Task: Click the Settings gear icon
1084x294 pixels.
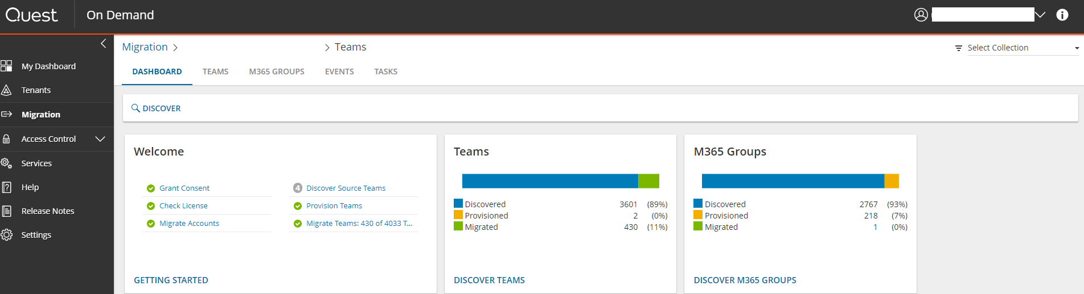Action: point(6,234)
